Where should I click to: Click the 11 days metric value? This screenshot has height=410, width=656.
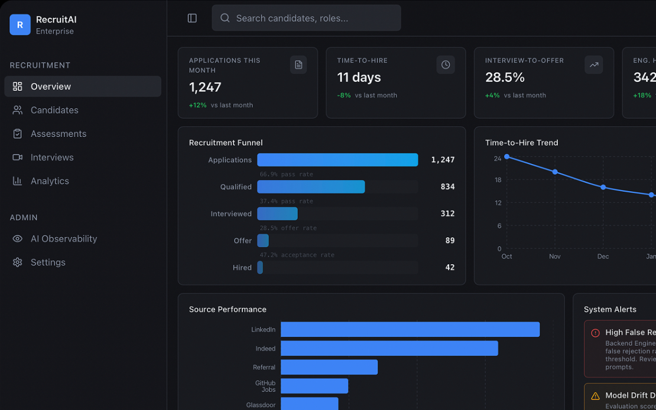pyautogui.click(x=359, y=77)
